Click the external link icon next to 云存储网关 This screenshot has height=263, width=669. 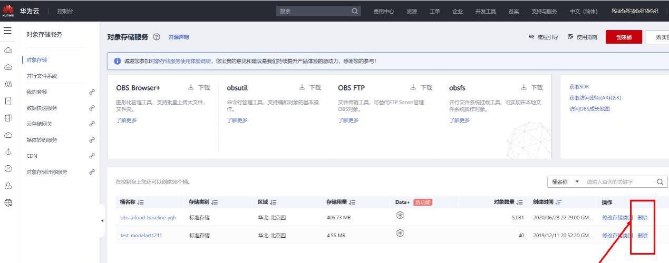pos(92,124)
